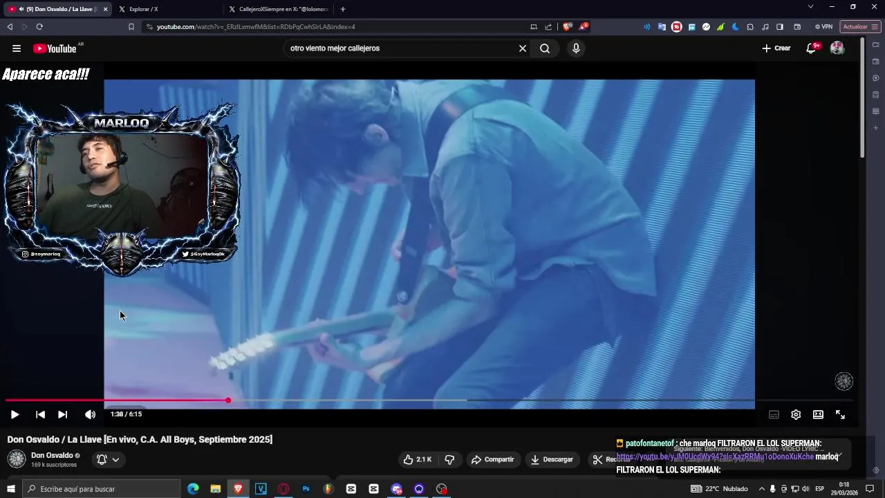Screen dimensions: 885x498
Task: Open the YouTube hamburger guide menu
Action: click(17, 48)
